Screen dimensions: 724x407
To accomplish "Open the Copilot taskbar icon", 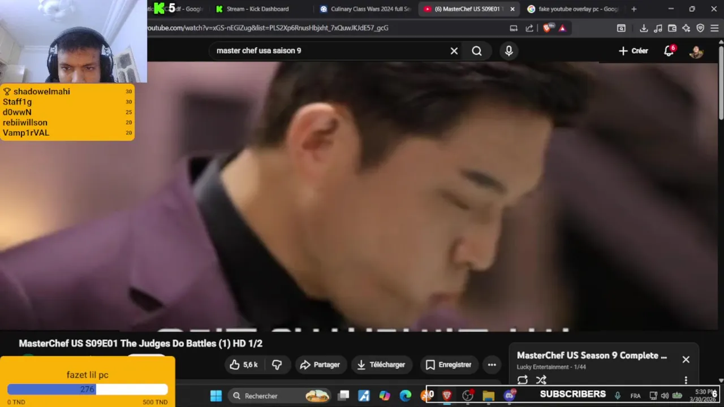I will point(385,396).
